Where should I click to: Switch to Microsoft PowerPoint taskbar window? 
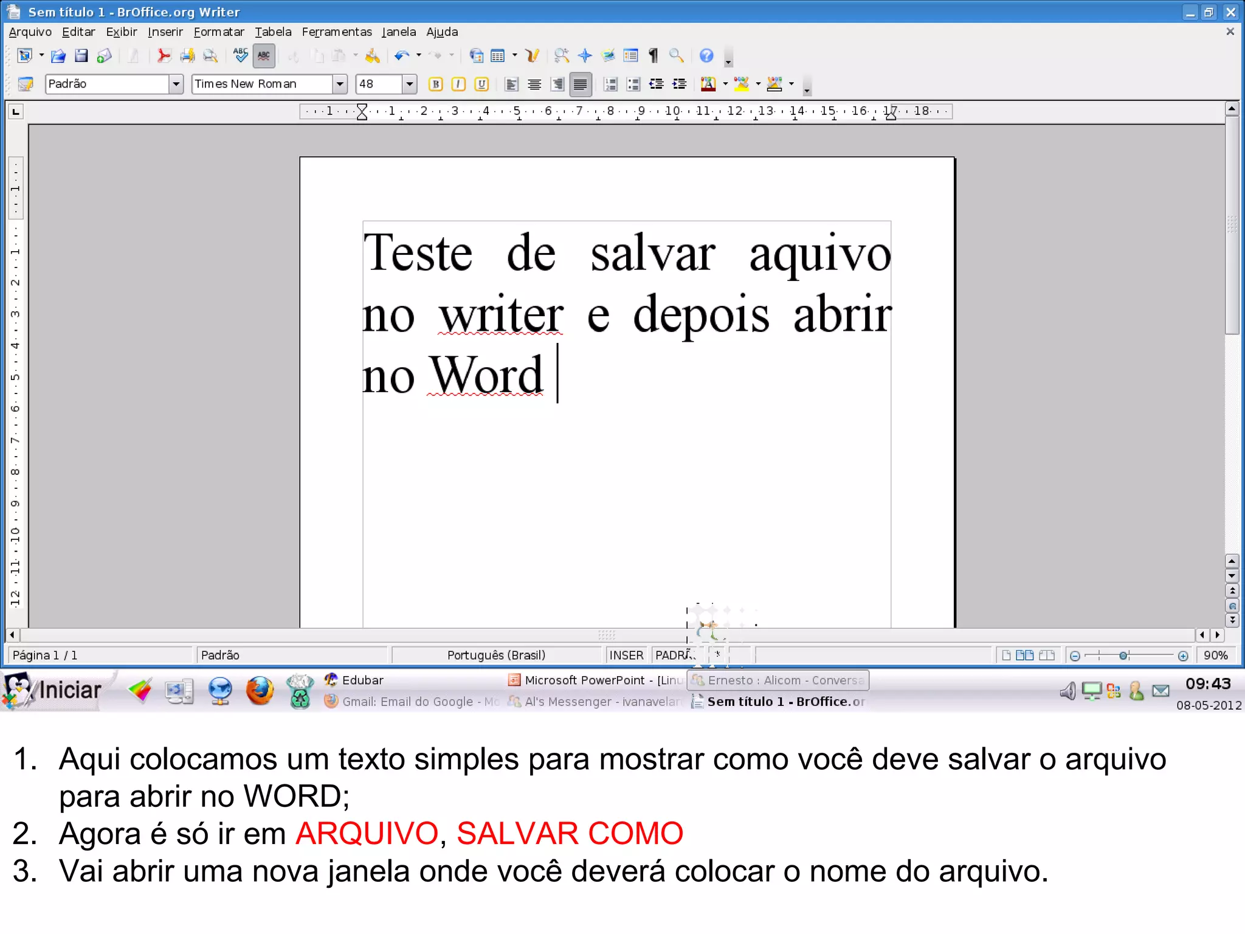tap(596, 680)
